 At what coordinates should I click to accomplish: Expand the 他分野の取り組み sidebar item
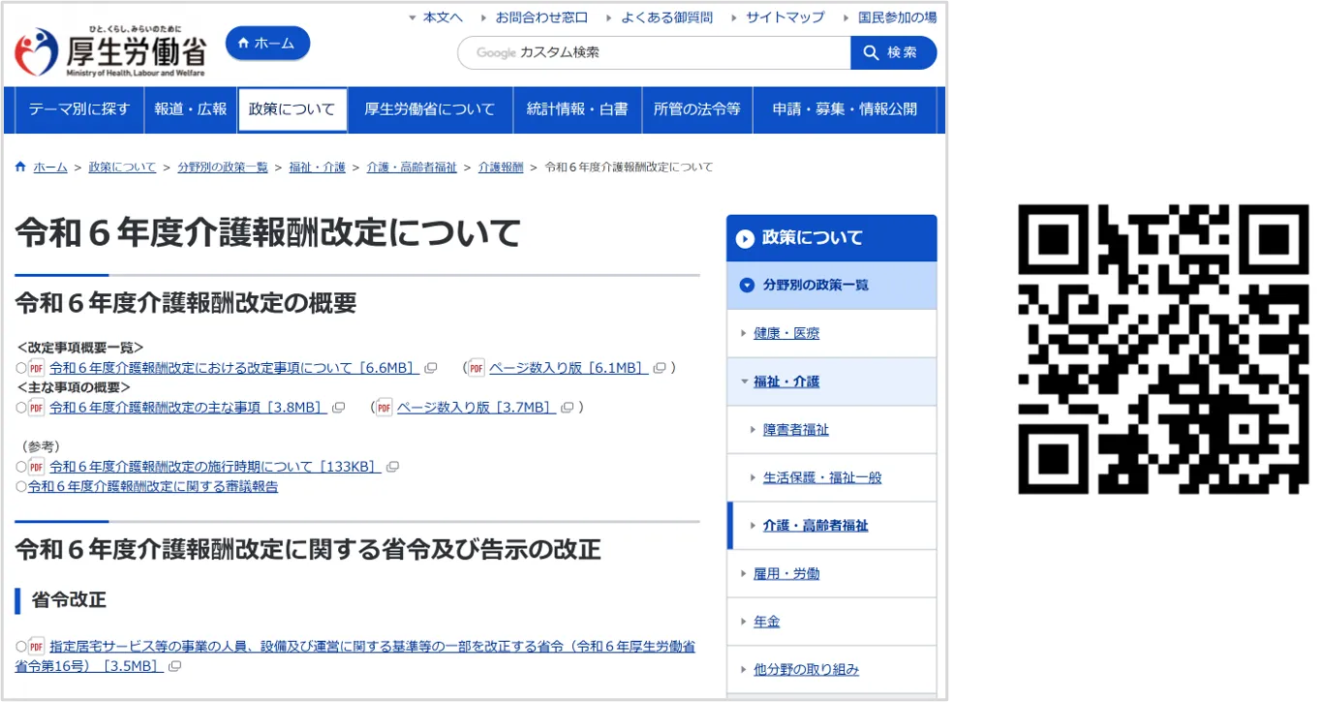pos(832,669)
